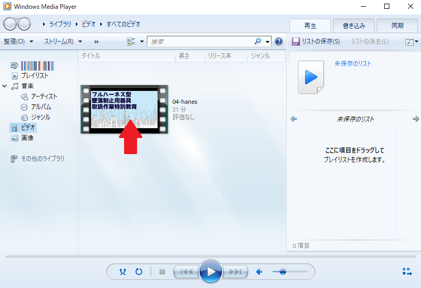Expand the arrow before ライブラリ breadcrumb
This screenshot has width=421, height=288.
[x=44, y=24]
